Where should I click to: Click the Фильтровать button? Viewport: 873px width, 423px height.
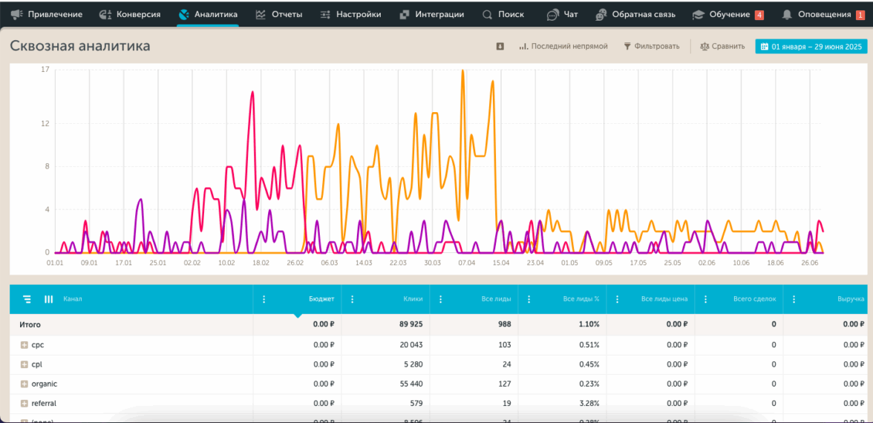click(651, 46)
